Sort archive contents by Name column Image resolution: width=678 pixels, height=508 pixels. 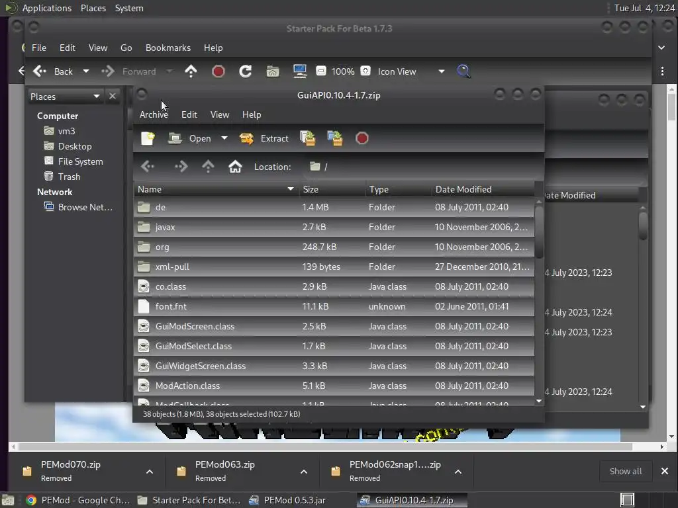[x=216, y=189]
